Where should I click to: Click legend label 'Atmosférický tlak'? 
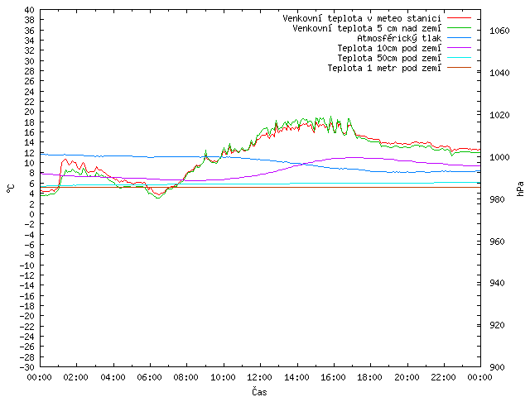click(399, 38)
